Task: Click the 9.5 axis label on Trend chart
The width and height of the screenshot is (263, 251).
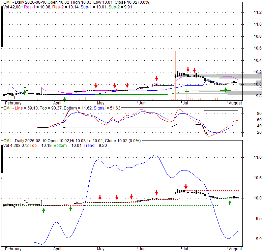Action: point(259,219)
